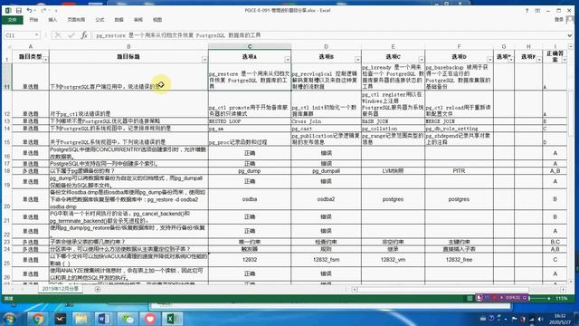Open filter dropdown for 题目标题 column
The height and width of the screenshot is (326, 579).
coord(204,60)
